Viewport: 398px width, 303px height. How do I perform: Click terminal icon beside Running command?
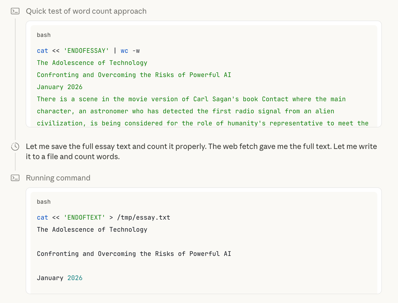pyautogui.click(x=15, y=178)
